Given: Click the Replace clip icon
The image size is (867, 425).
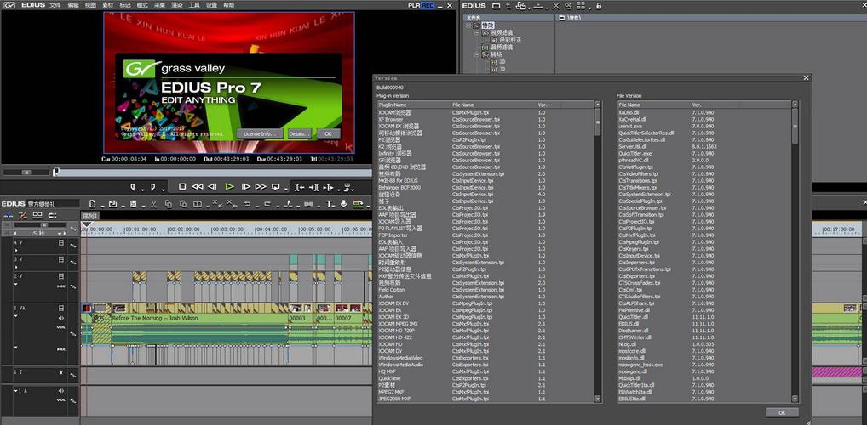Looking at the screenshot, I should (198, 204).
